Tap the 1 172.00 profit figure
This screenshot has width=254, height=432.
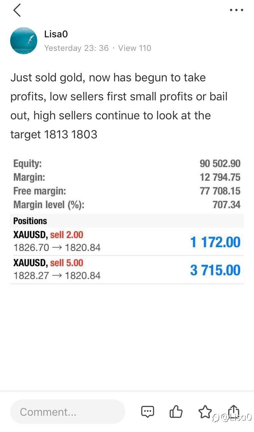[215, 242]
